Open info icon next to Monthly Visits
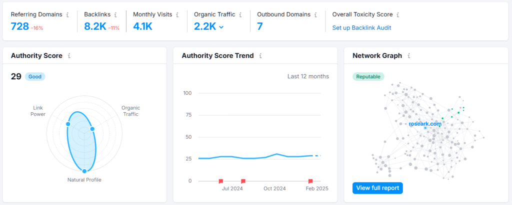Screen dimensions: 512x205 point(177,14)
